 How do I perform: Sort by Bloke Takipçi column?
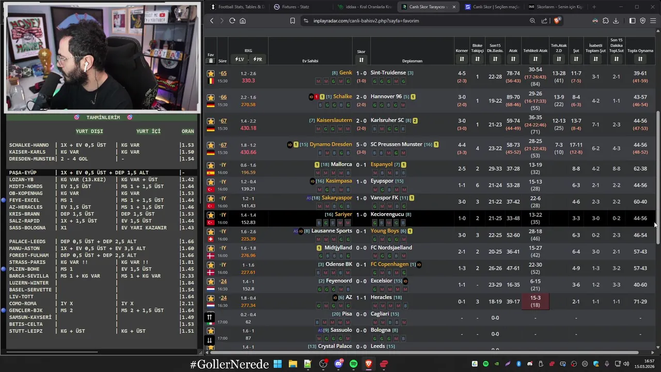(477, 59)
